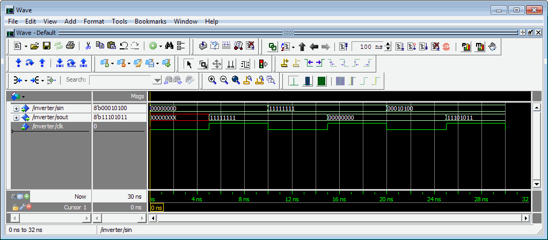Activate the Pan Mode four-way arrows tool
548x240 pixels.
[x=217, y=64]
